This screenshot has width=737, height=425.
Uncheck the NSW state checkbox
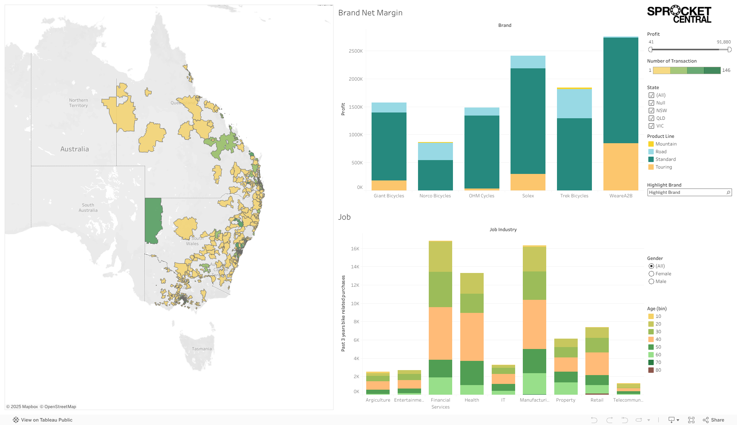(651, 111)
